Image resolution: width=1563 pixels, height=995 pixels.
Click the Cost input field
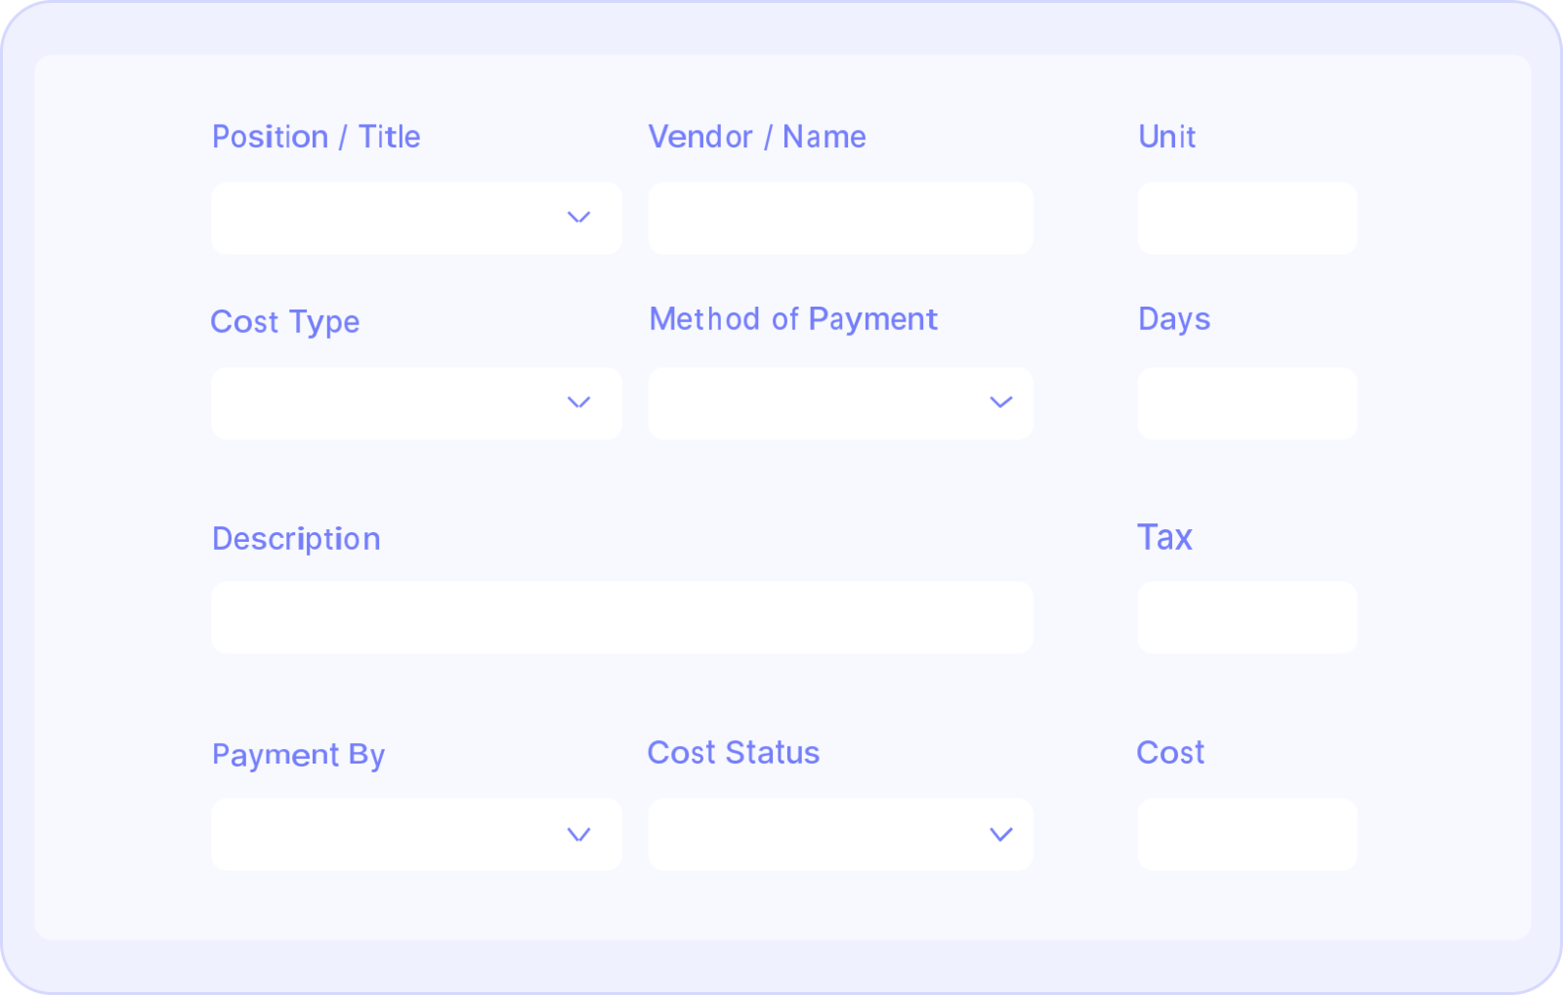(1246, 834)
